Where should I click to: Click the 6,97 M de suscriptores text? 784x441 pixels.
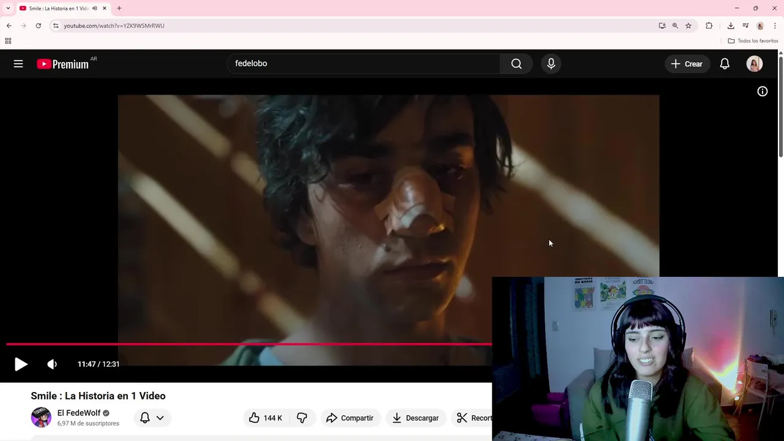(x=88, y=423)
